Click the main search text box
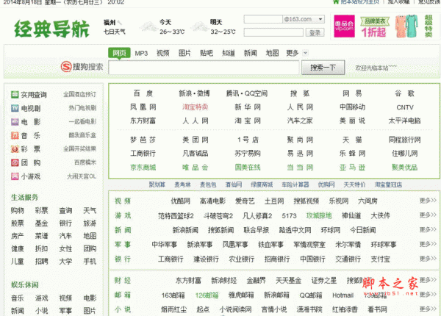This screenshot has height=316, width=441. pyautogui.click(x=204, y=68)
